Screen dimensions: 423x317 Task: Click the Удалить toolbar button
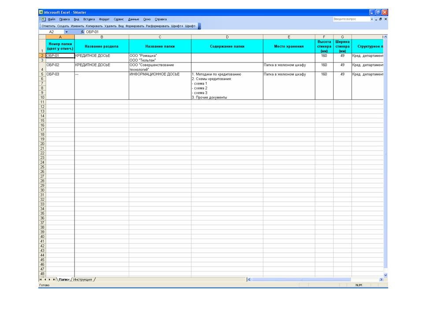pyautogui.click(x=110, y=26)
